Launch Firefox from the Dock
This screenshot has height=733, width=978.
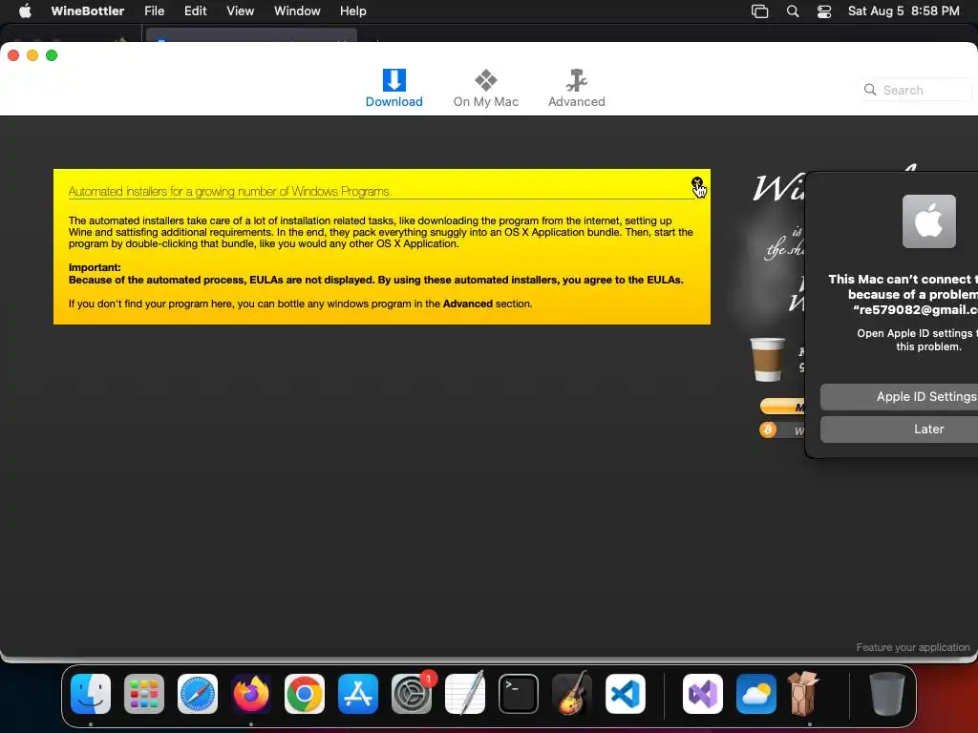[251, 693]
